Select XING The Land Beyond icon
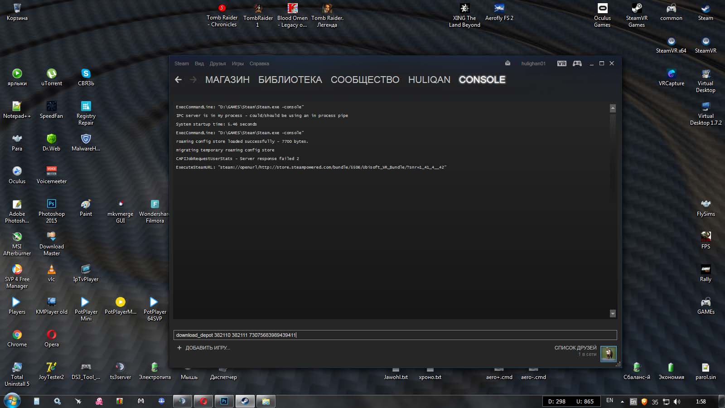 pyautogui.click(x=464, y=15)
